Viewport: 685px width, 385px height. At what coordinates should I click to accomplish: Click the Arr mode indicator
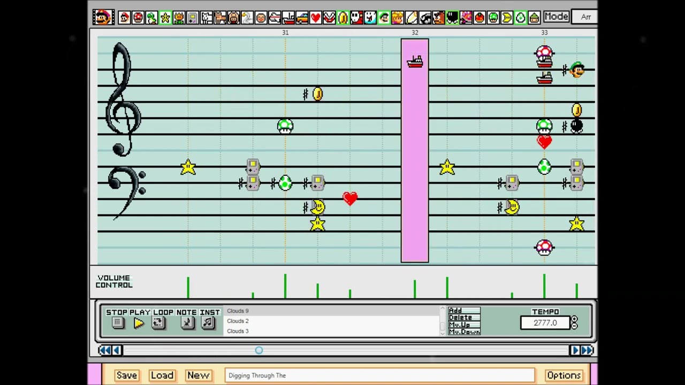click(x=585, y=17)
